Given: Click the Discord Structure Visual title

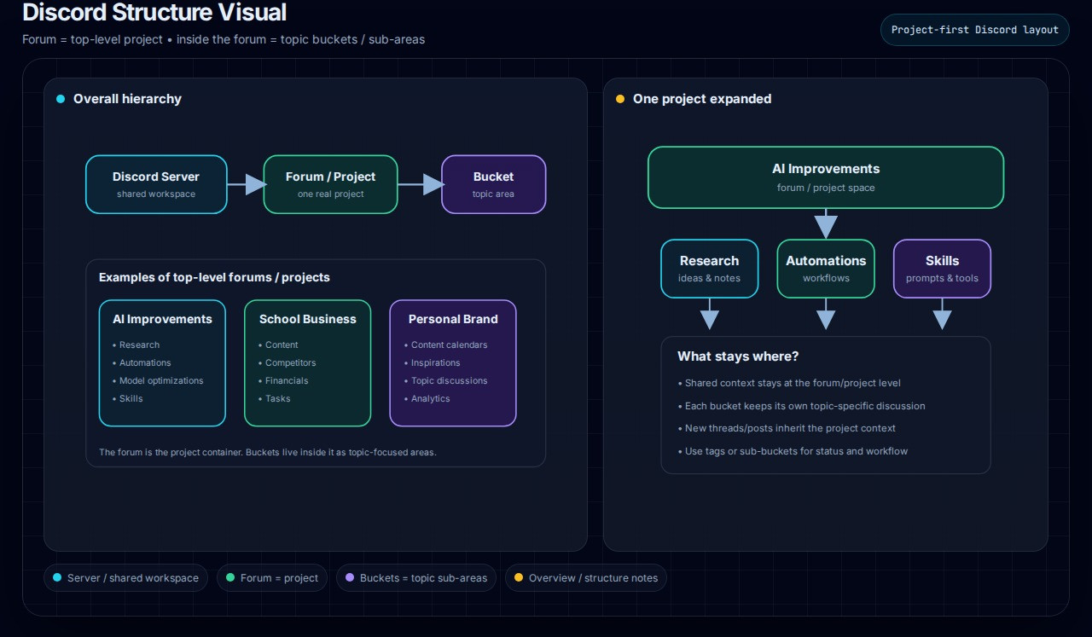Looking at the screenshot, I should (x=154, y=12).
